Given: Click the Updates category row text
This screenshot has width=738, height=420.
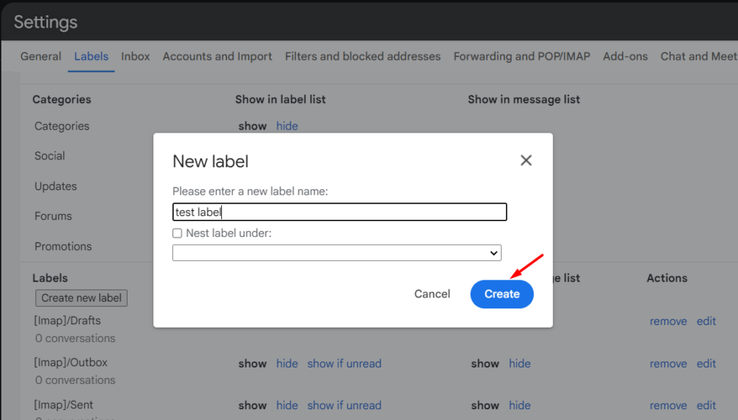Looking at the screenshot, I should pyautogui.click(x=55, y=187).
